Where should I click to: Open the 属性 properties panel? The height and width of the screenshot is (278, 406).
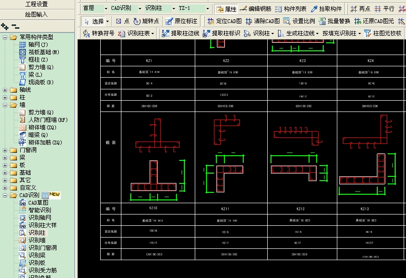[227, 9]
